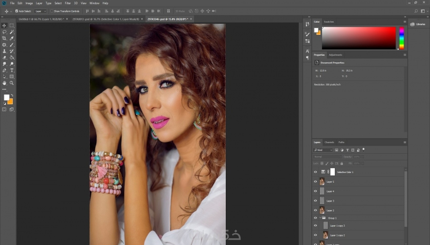Select the Magic Wand tool
Viewport: 430px width, 245px height.
[12, 32]
